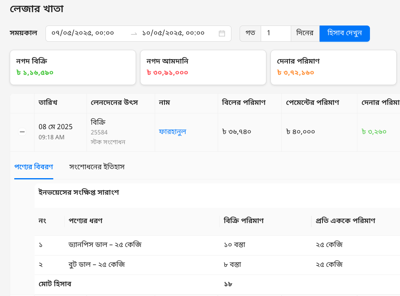Open the ফারহানুল customer link
The width and height of the screenshot is (400, 296).
tap(173, 132)
